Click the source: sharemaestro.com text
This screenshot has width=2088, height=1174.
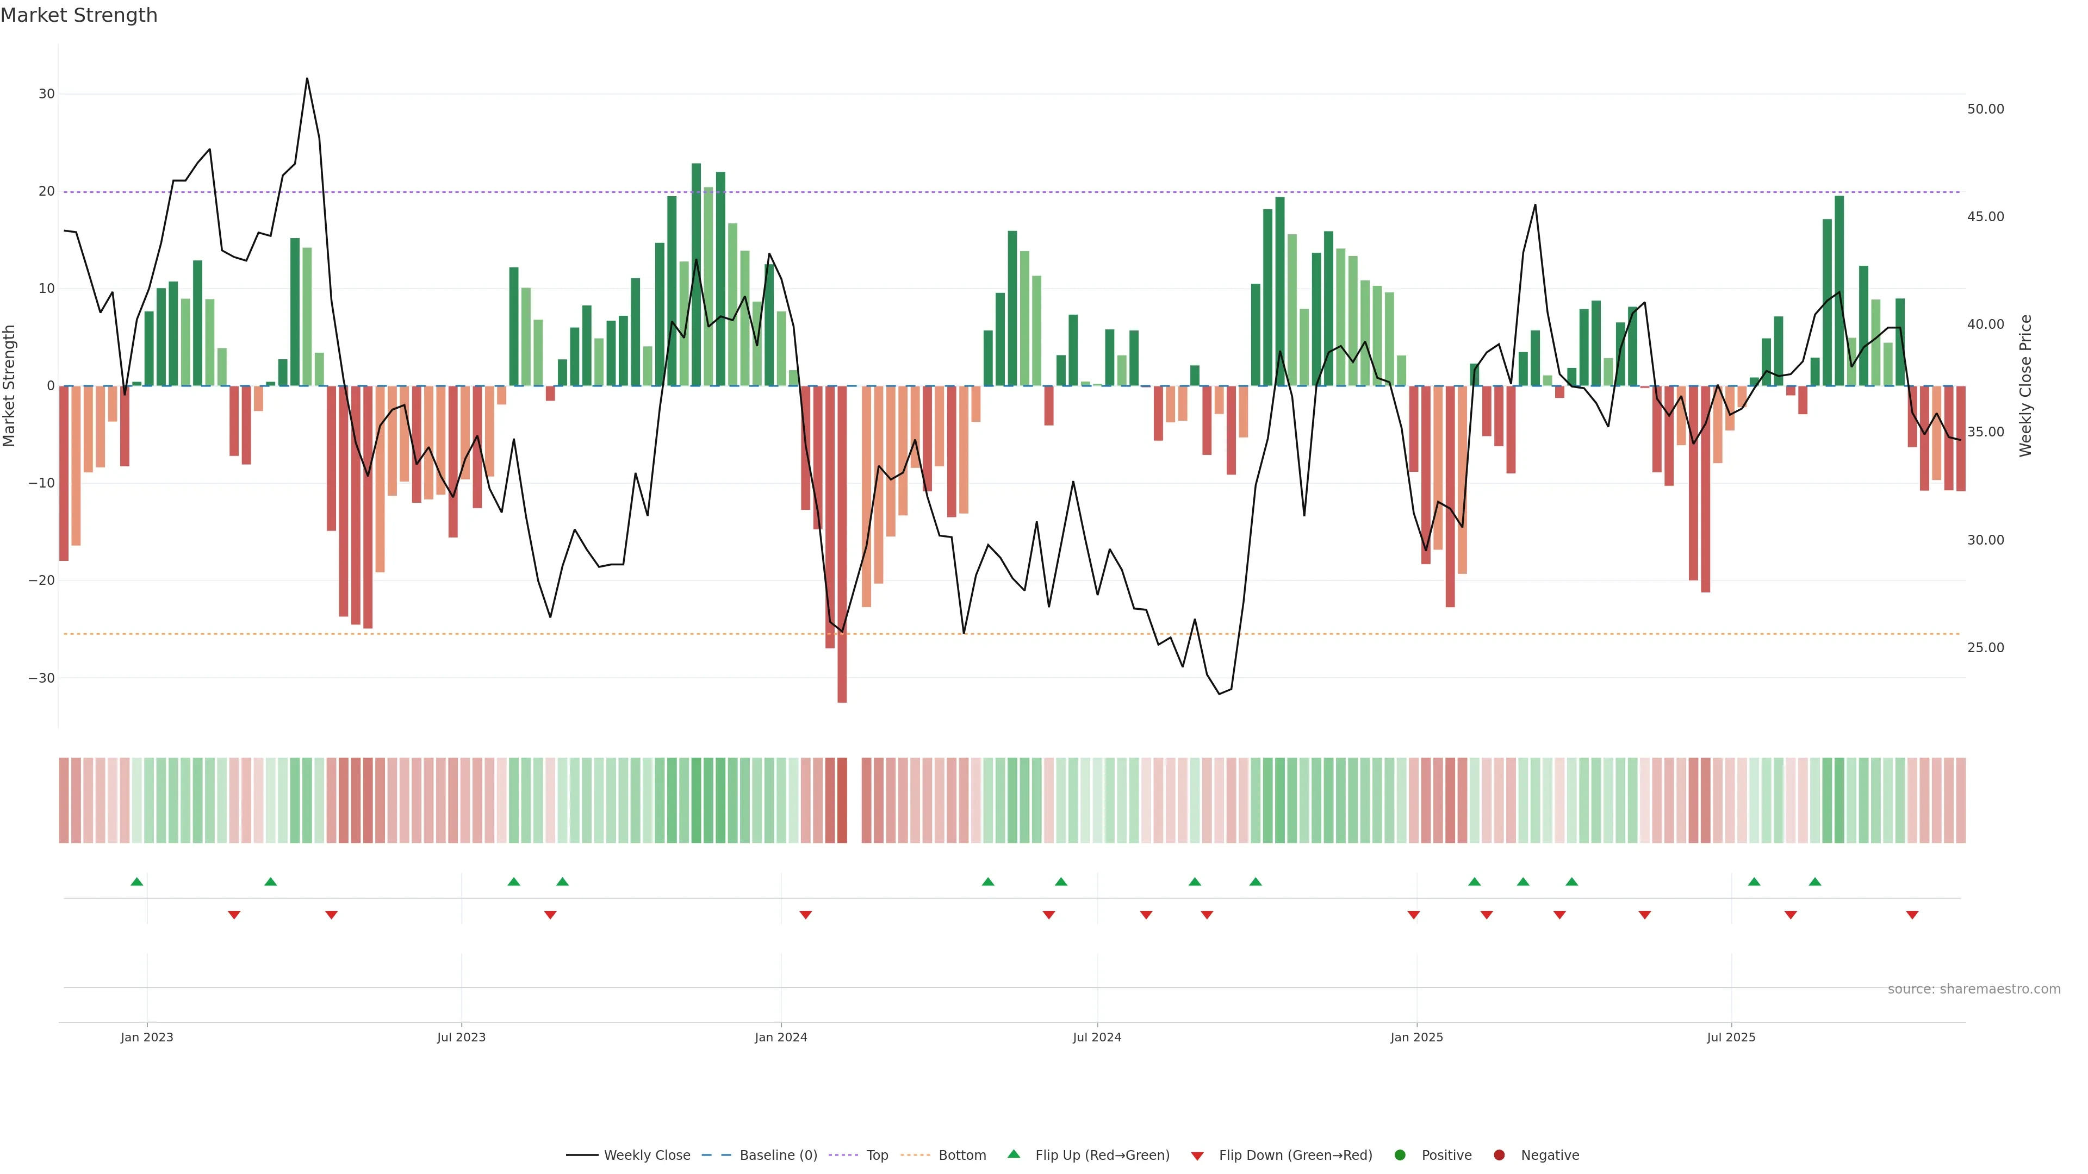point(1974,989)
